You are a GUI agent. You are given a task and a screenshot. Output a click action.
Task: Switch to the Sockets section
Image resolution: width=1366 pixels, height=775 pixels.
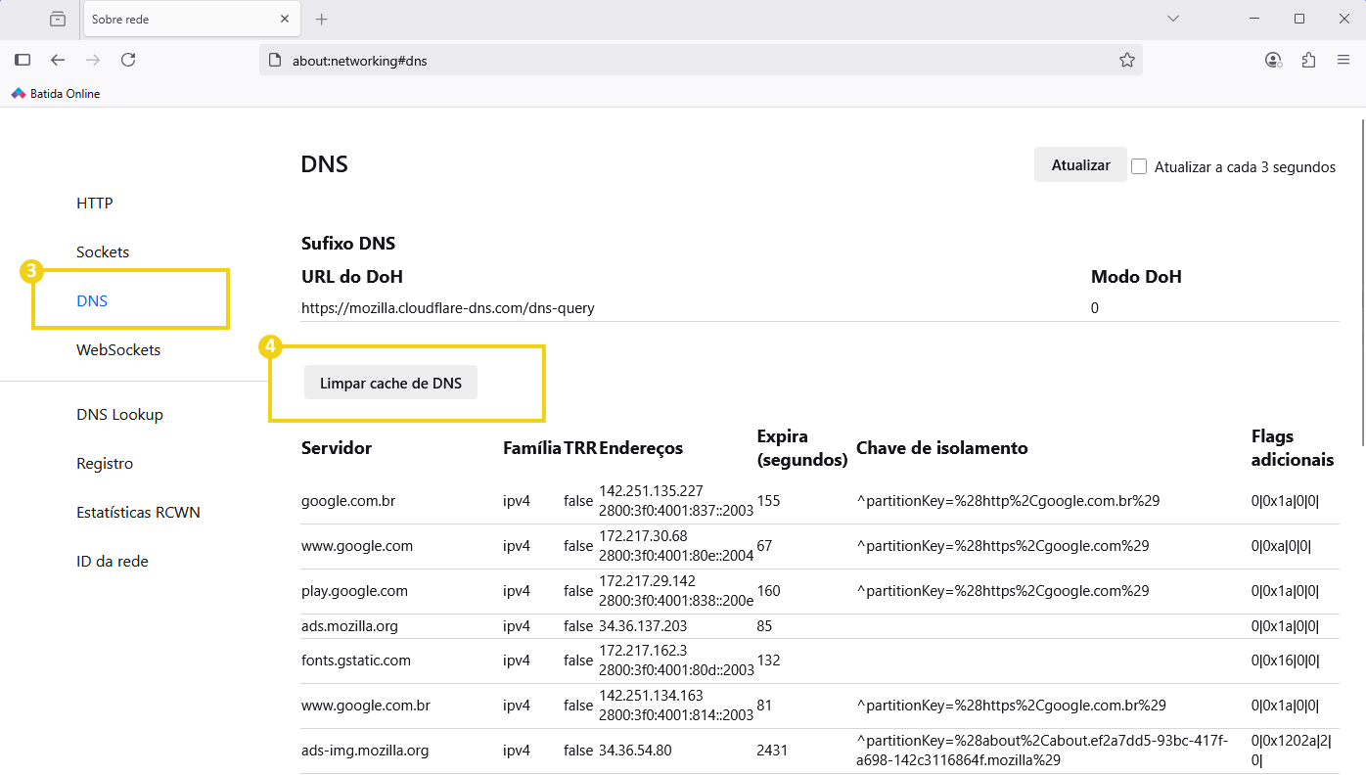pos(103,252)
